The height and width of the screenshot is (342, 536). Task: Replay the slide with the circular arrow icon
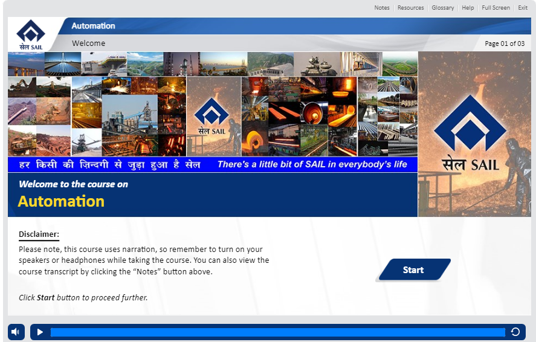click(515, 332)
